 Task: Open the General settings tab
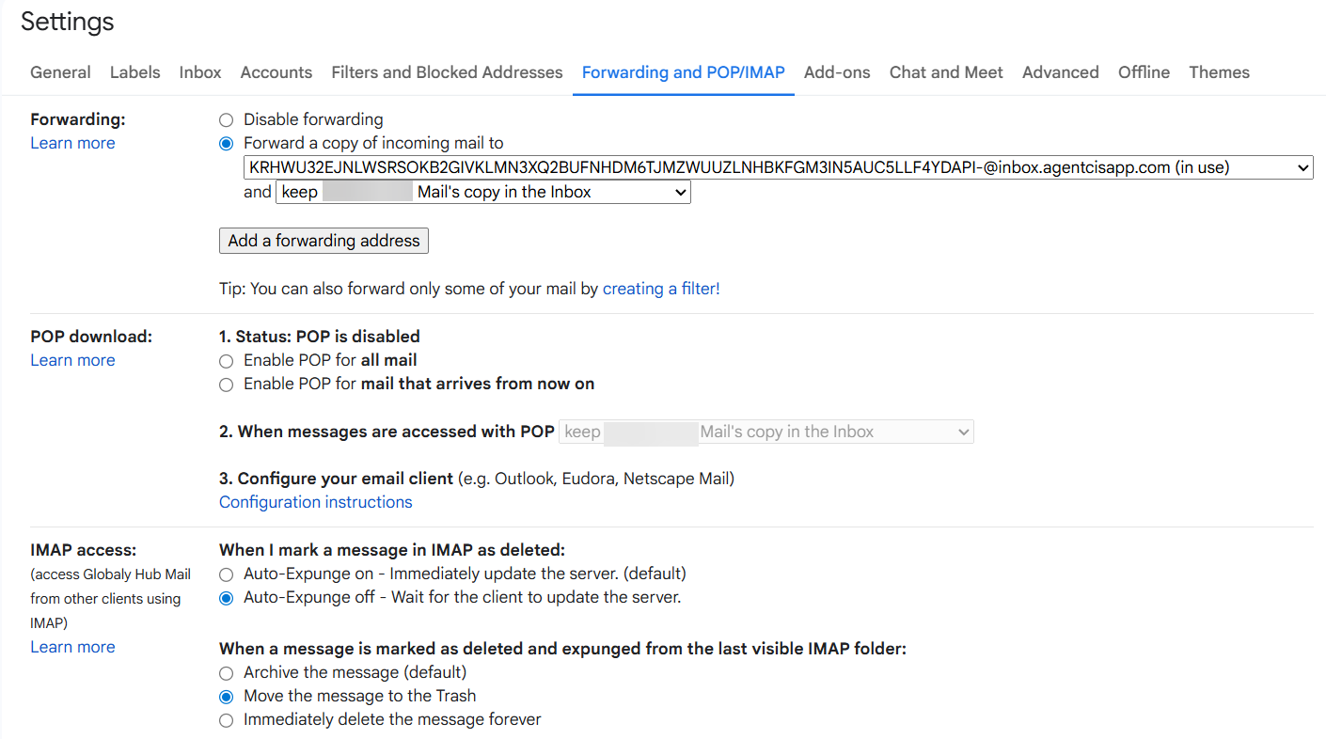60,72
